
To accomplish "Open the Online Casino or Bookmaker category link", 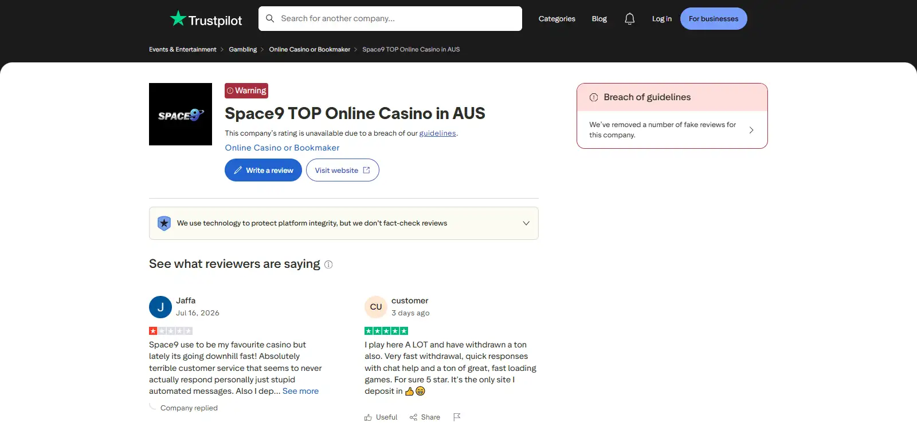I will coord(282,148).
